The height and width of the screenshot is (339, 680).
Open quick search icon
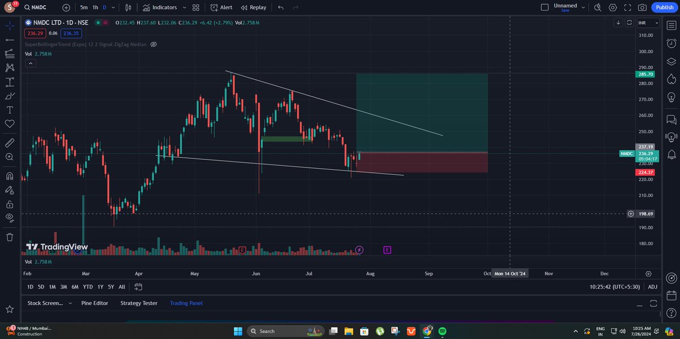point(598,7)
